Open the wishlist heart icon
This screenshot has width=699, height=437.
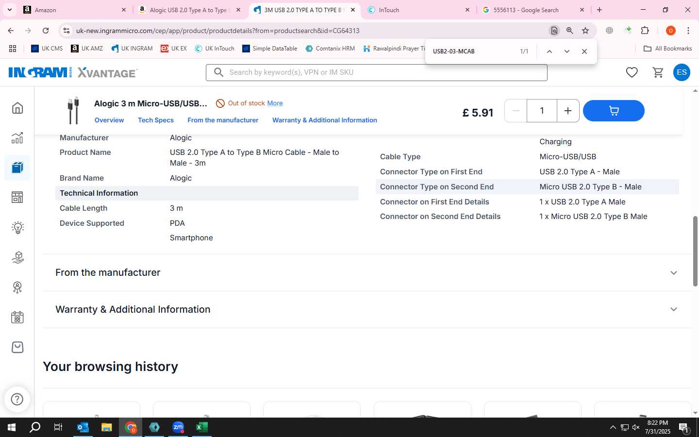[632, 72]
